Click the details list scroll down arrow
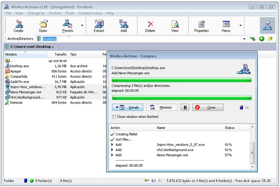Viewport: 280px width, 187px height. point(252,167)
